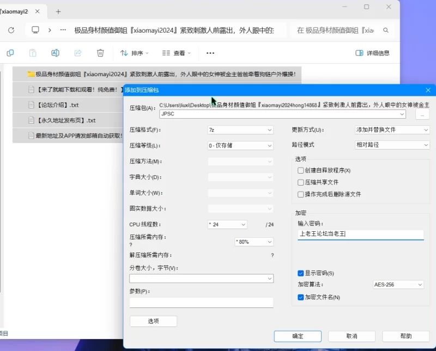Image resolution: width=436 pixels, height=351 pixels.
Task: Open the 加密算法 AES-256 dropdown
Action: (x=398, y=285)
